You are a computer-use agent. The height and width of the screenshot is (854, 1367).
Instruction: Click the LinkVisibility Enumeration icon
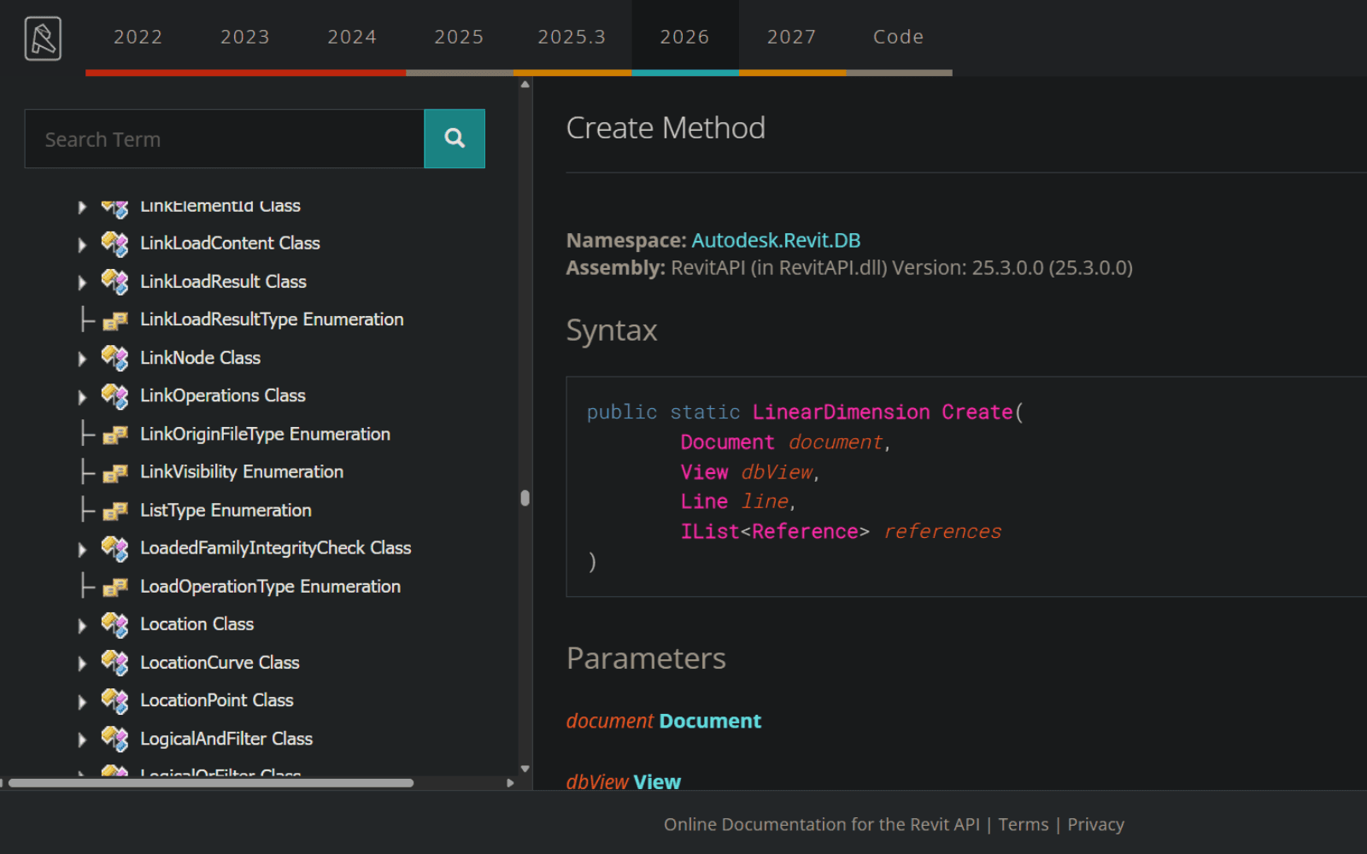click(x=114, y=472)
